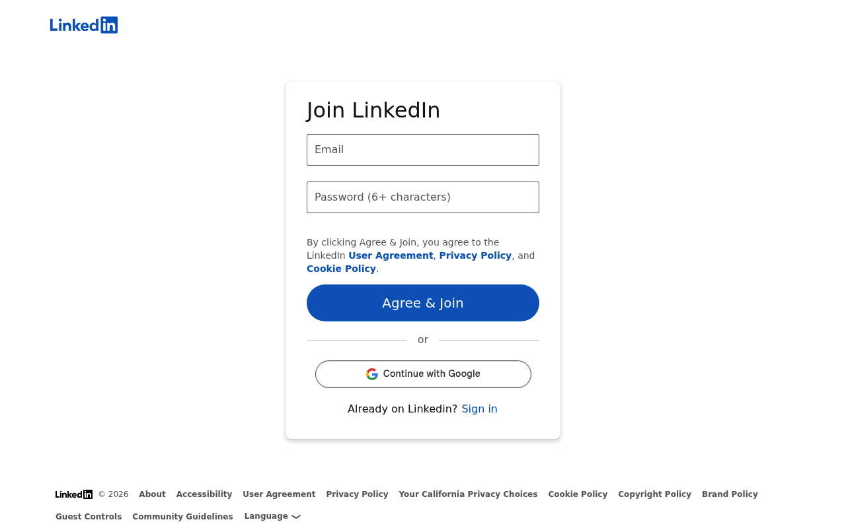Image resolution: width=846 pixels, height=528 pixels.
Task: Click the Google logo icon
Action: [372, 374]
